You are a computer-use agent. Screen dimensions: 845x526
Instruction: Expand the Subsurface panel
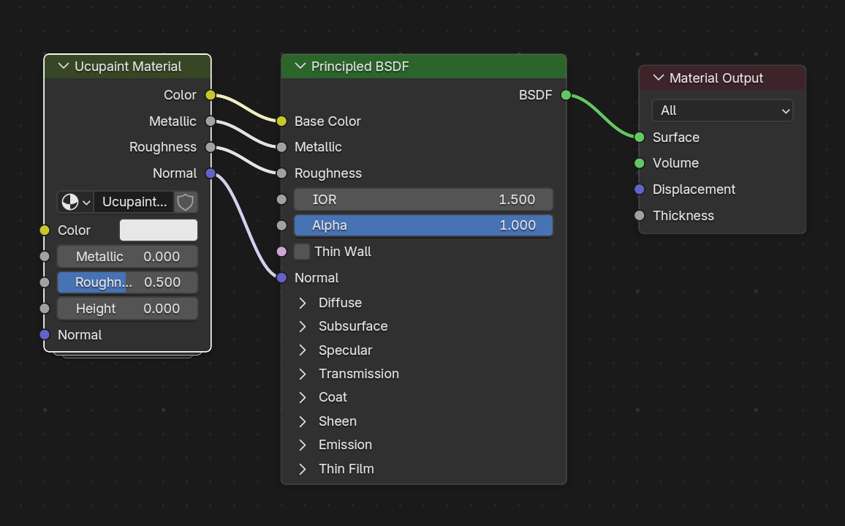[303, 326]
